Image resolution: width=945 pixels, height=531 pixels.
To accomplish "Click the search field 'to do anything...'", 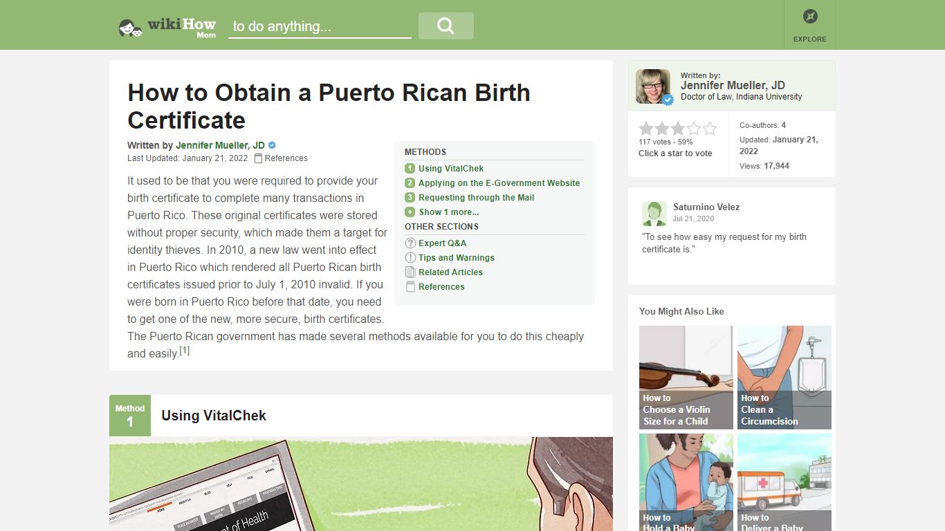I will point(320,26).
